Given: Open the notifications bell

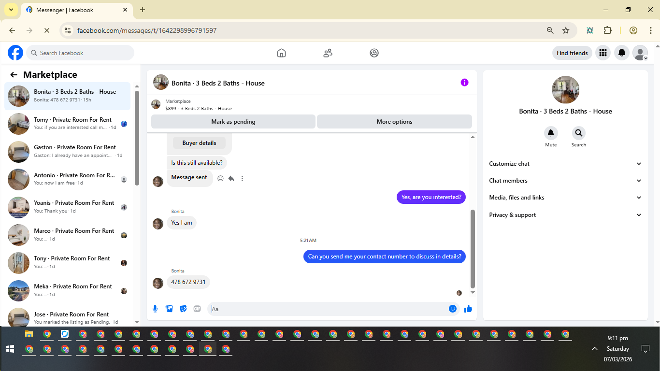Looking at the screenshot, I should tap(622, 53).
